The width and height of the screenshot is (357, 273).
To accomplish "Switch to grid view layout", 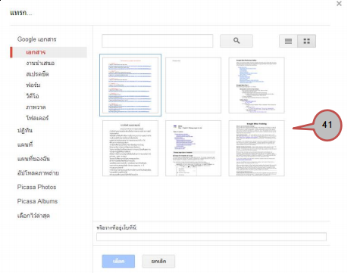I will click(x=307, y=41).
